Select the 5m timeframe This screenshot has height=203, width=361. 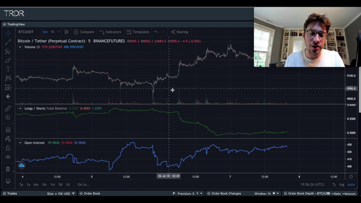45,32
